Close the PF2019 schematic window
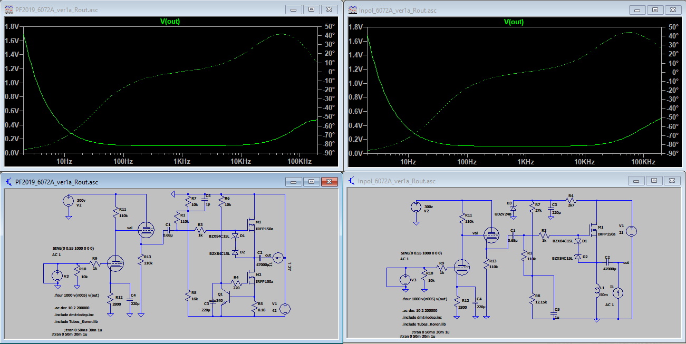This screenshot has width=686, height=344. (x=329, y=182)
